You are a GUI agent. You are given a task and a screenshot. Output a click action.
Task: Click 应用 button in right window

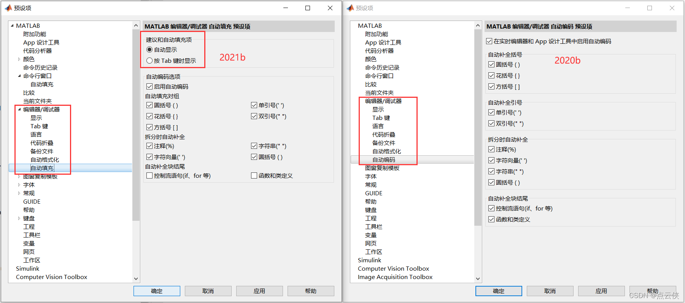tap(601, 291)
